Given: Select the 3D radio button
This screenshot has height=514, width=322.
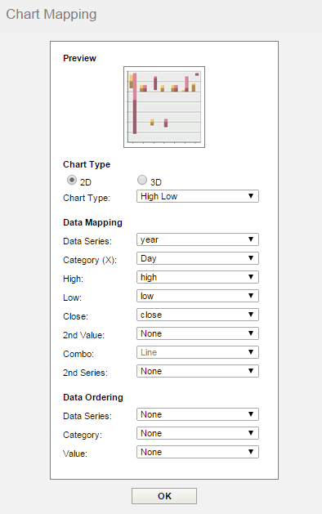Looking at the screenshot, I should pyautogui.click(x=142, y=180).
